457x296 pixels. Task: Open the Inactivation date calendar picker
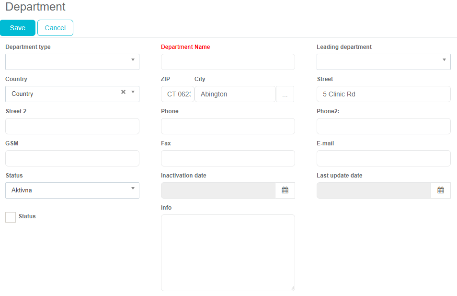pyautogui.click(x=285, y=190)
